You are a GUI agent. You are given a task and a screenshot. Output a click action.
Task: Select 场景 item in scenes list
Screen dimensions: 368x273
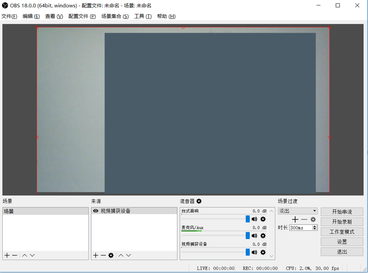46,211
